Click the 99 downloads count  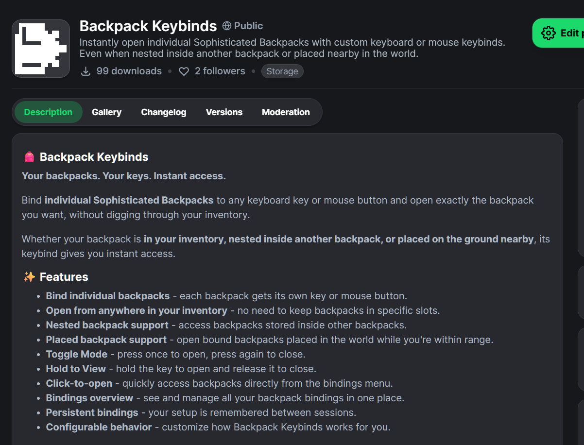point(129,71)
